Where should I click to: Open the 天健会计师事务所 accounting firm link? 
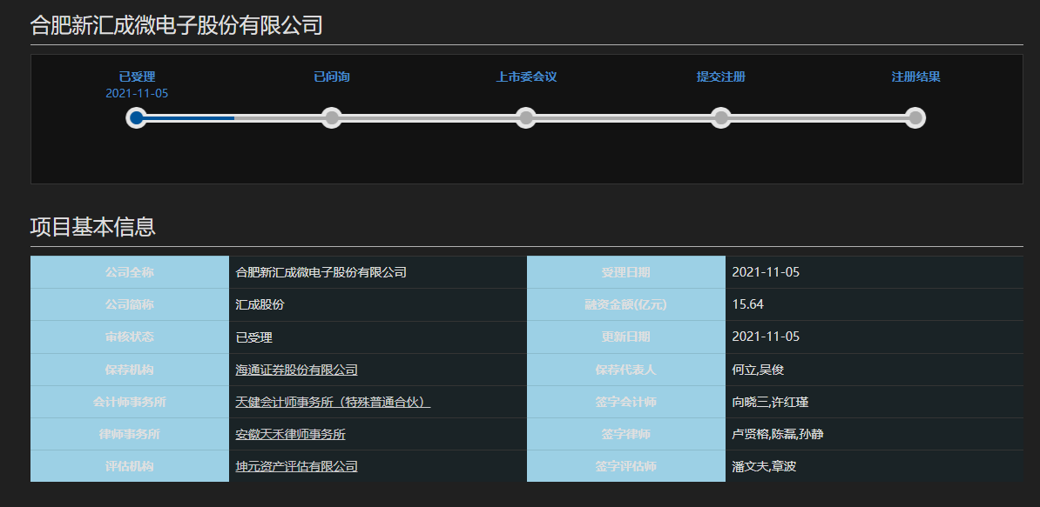[x=333, y=402]
